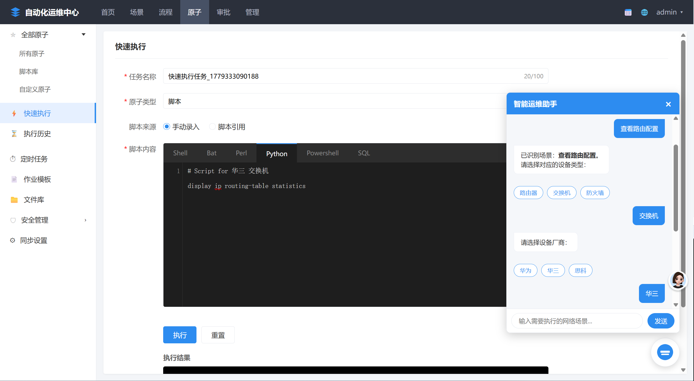Open the calendar icon in top bar

(628, 12)
